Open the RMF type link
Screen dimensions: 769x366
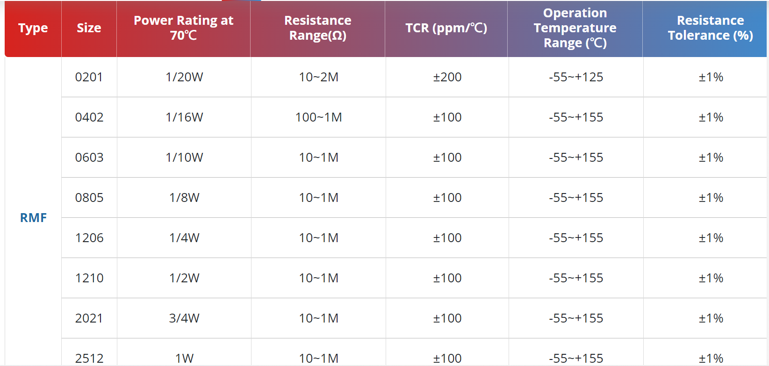[x=33, y=218]
